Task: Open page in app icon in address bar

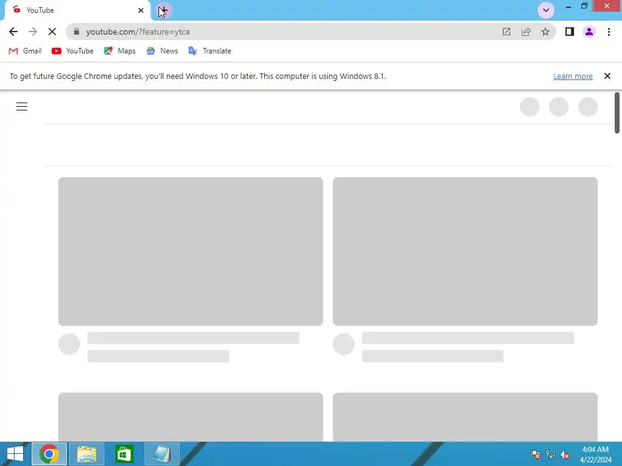Action: point(506,32)
